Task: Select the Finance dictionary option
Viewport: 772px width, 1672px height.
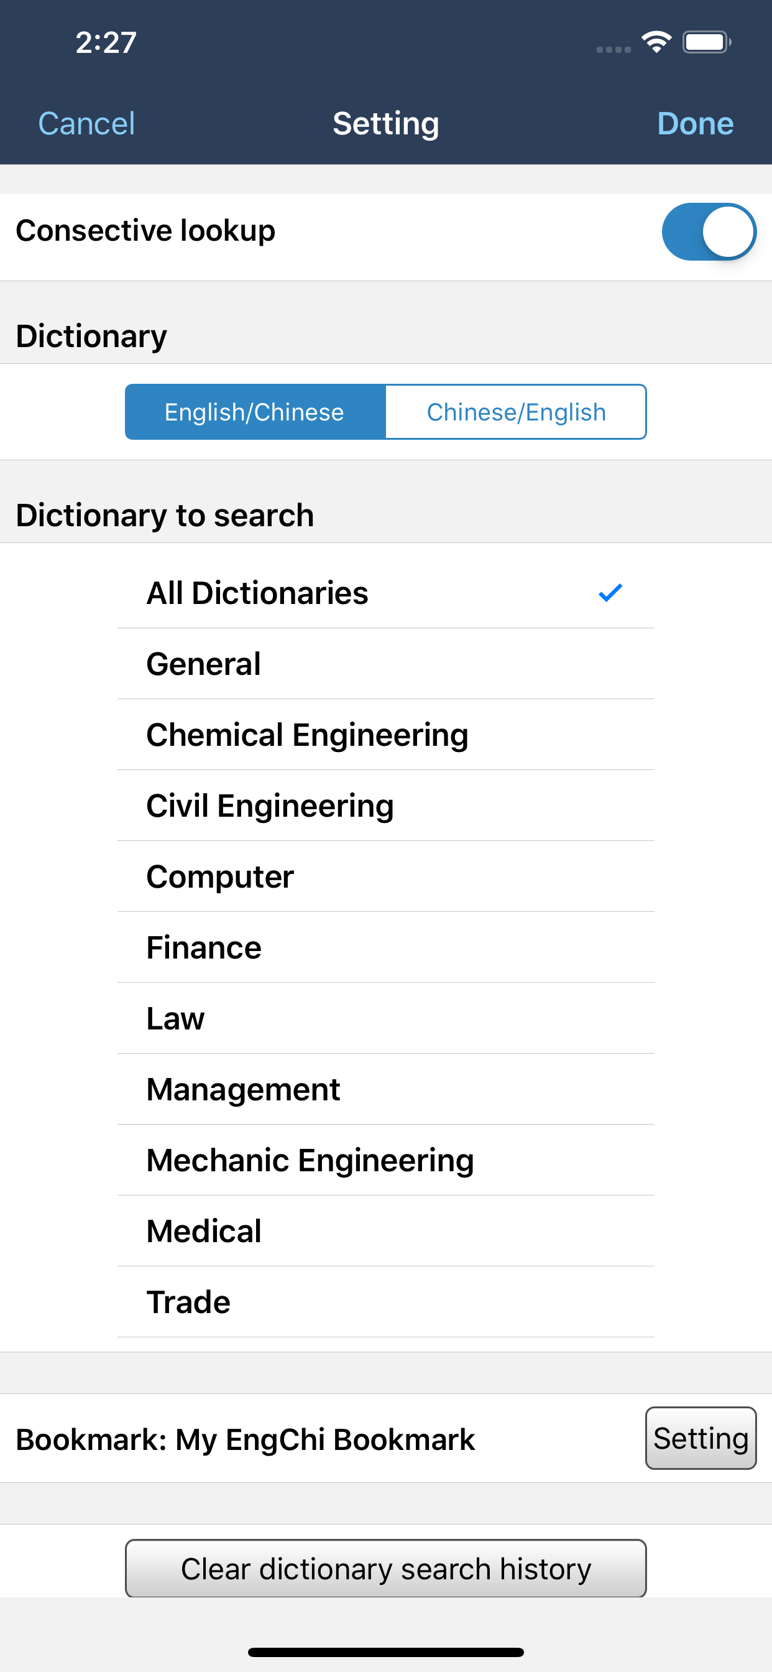Action: [386, 947]
